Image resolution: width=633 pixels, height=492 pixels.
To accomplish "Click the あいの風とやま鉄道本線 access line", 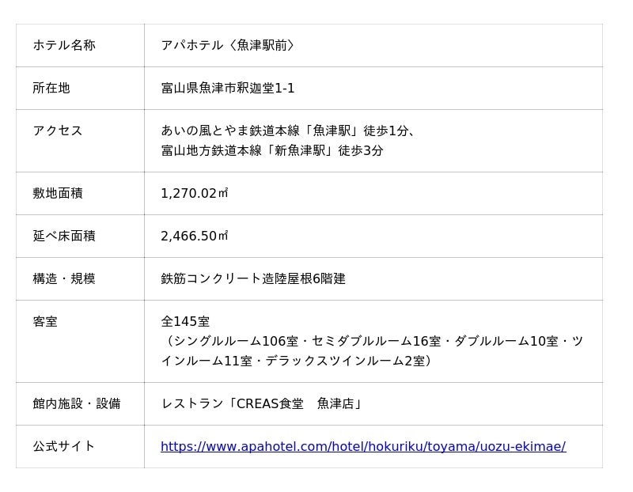I will coord(289,131).
